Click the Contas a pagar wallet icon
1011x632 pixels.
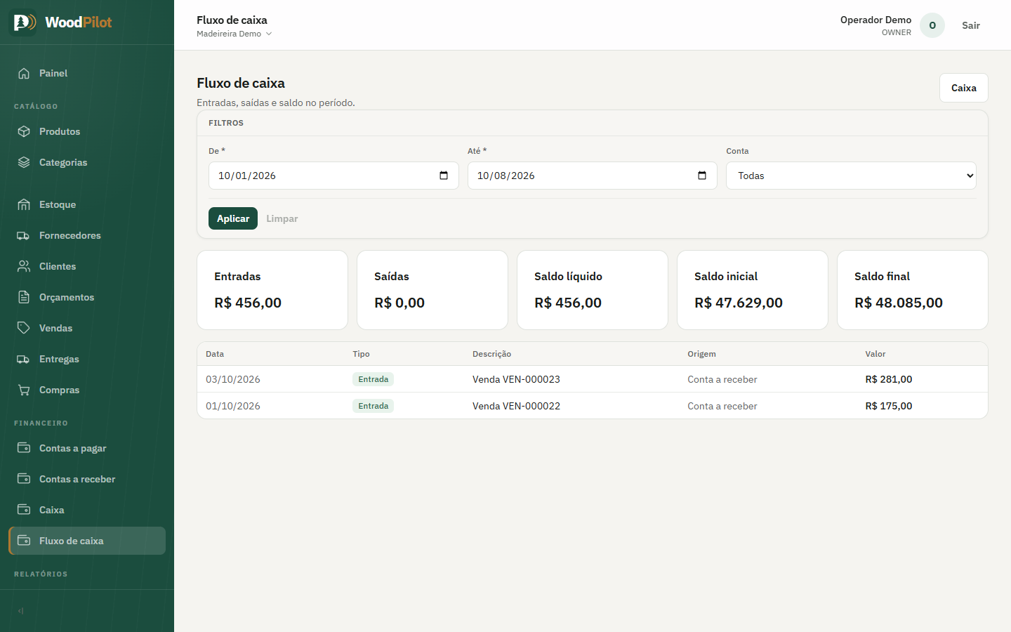[x=24, y=448]
